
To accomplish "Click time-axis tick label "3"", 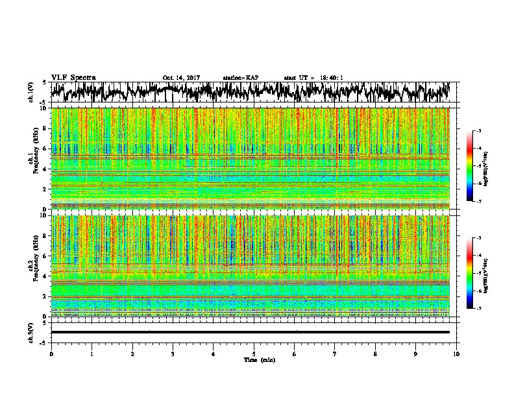I will click(173, 354).
